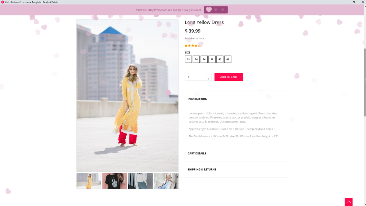Click the Approx length 66cm/26" text line
Image resolution: width=366 pixels, height=206 pixels.
point(231,129)
